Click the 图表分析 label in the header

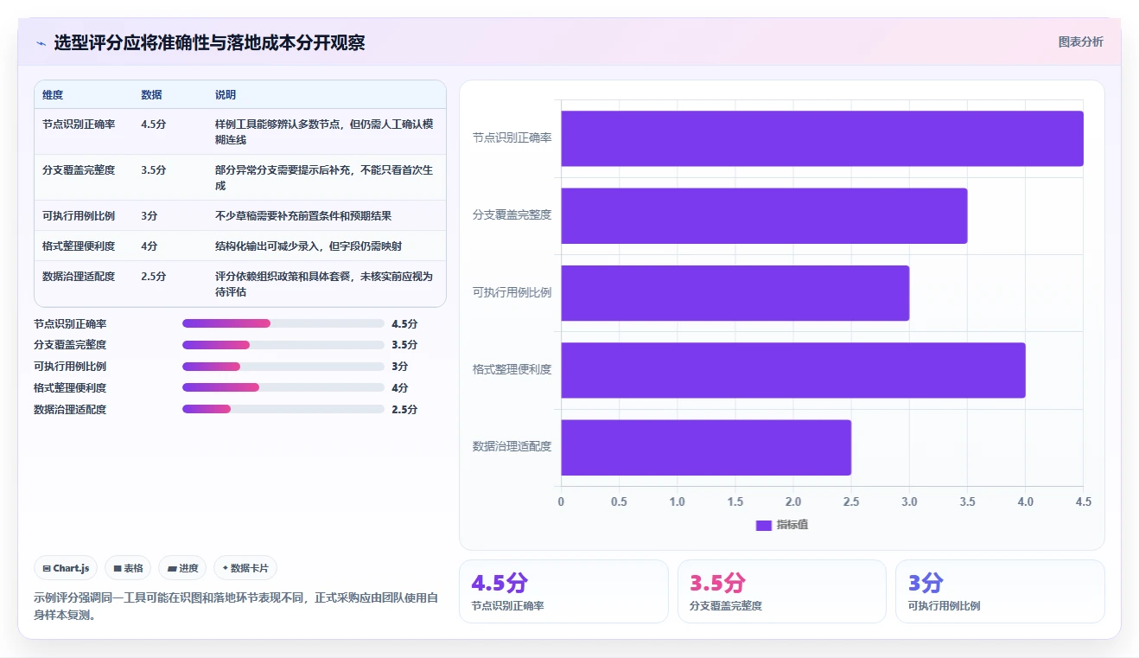1080,42
